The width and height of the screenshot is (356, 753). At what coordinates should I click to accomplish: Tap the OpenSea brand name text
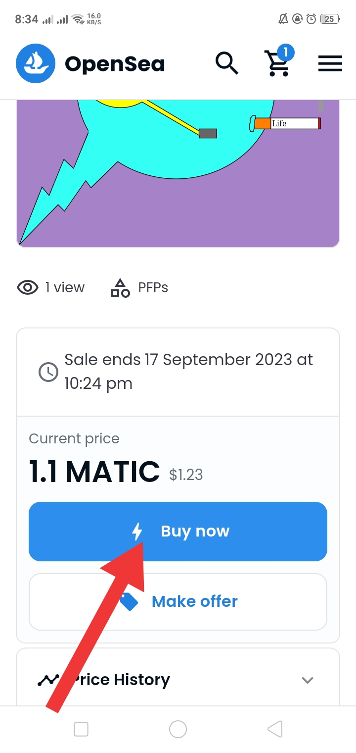click(115, 64)
